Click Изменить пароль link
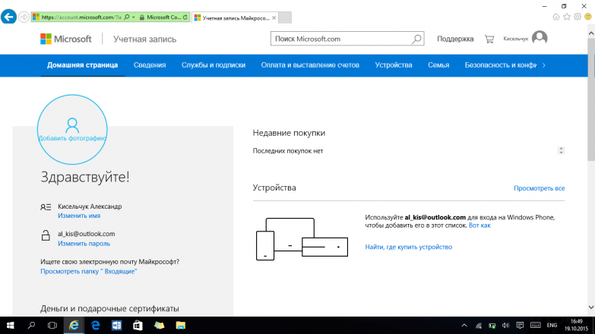The image size is (595, 334). click(84, 244)
